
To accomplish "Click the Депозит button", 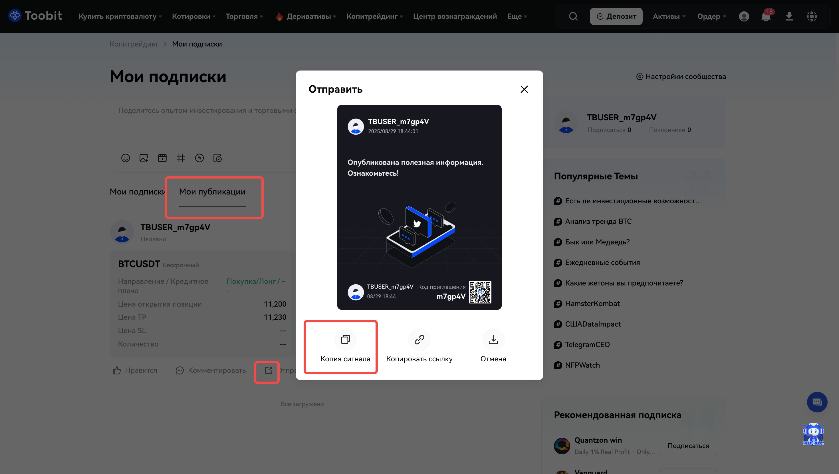I will 616,16.
